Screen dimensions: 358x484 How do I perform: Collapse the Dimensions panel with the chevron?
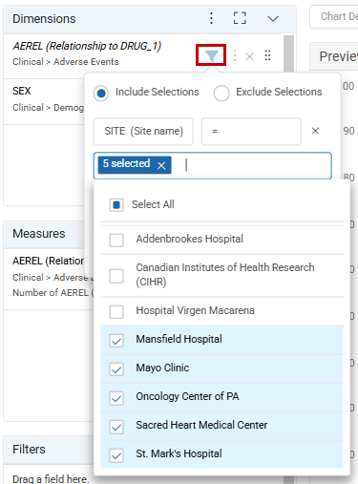(273, 19)
